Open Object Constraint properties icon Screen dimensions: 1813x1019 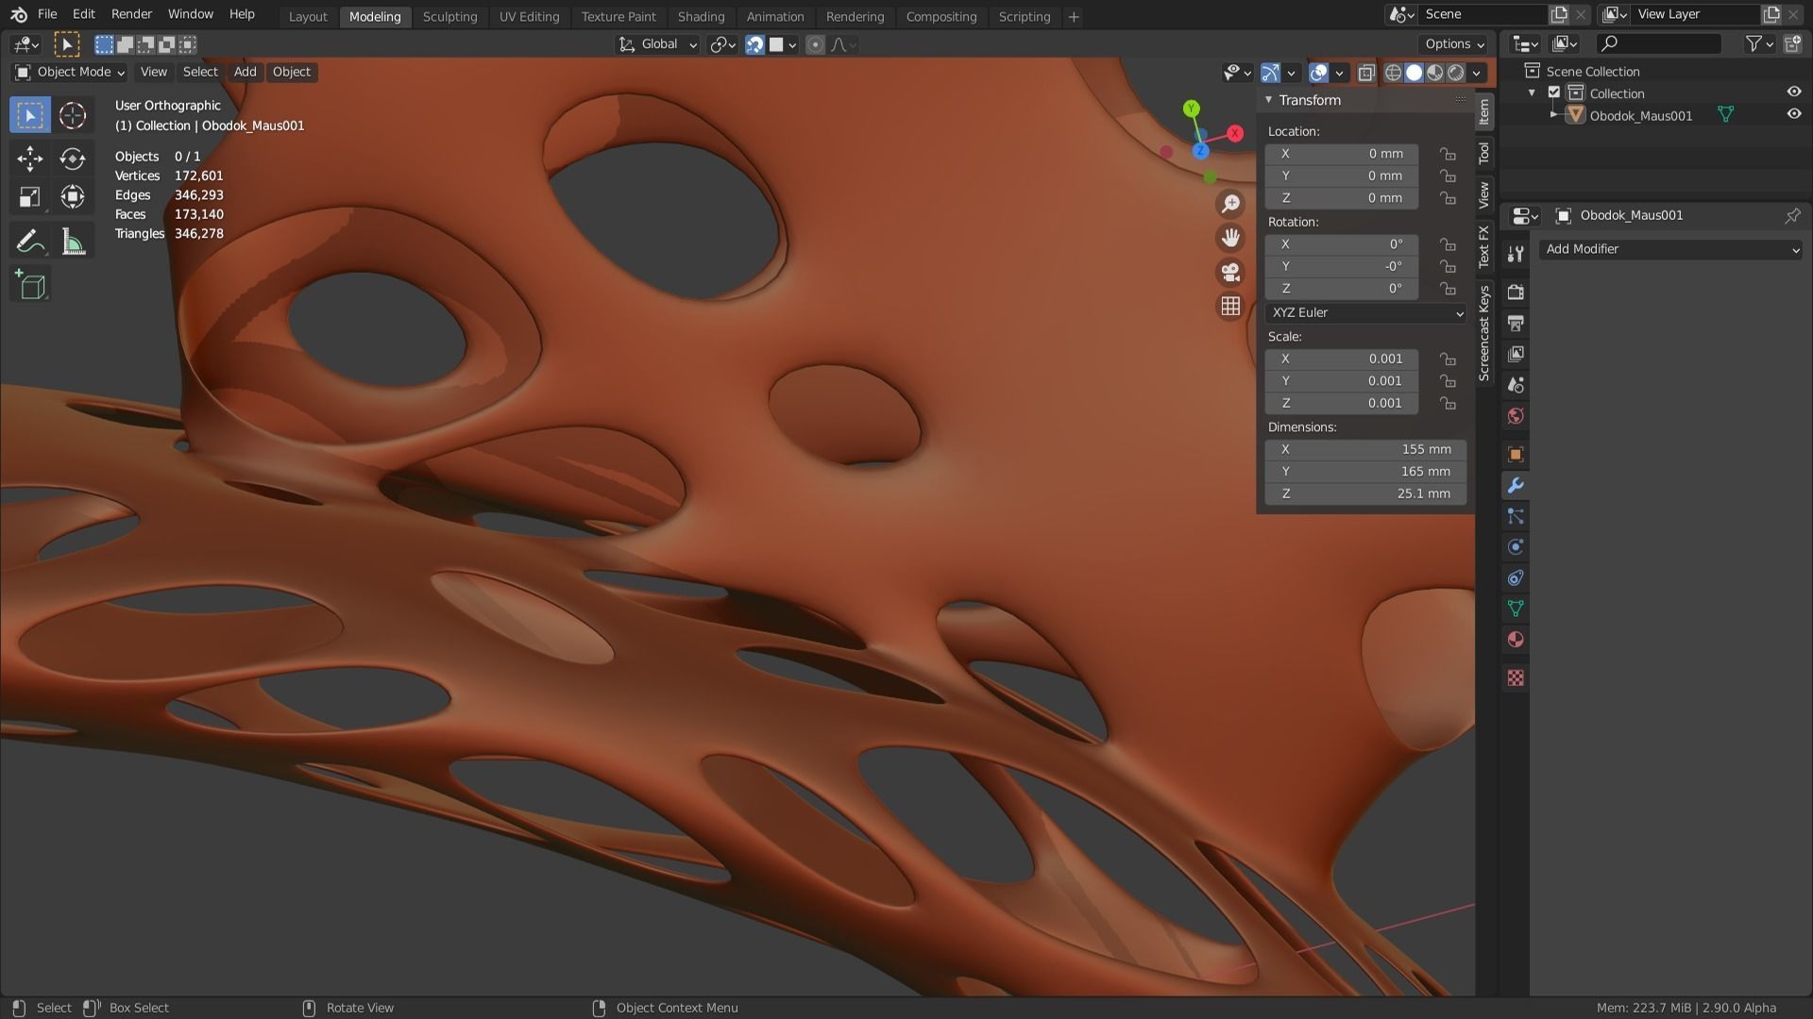1516,578
